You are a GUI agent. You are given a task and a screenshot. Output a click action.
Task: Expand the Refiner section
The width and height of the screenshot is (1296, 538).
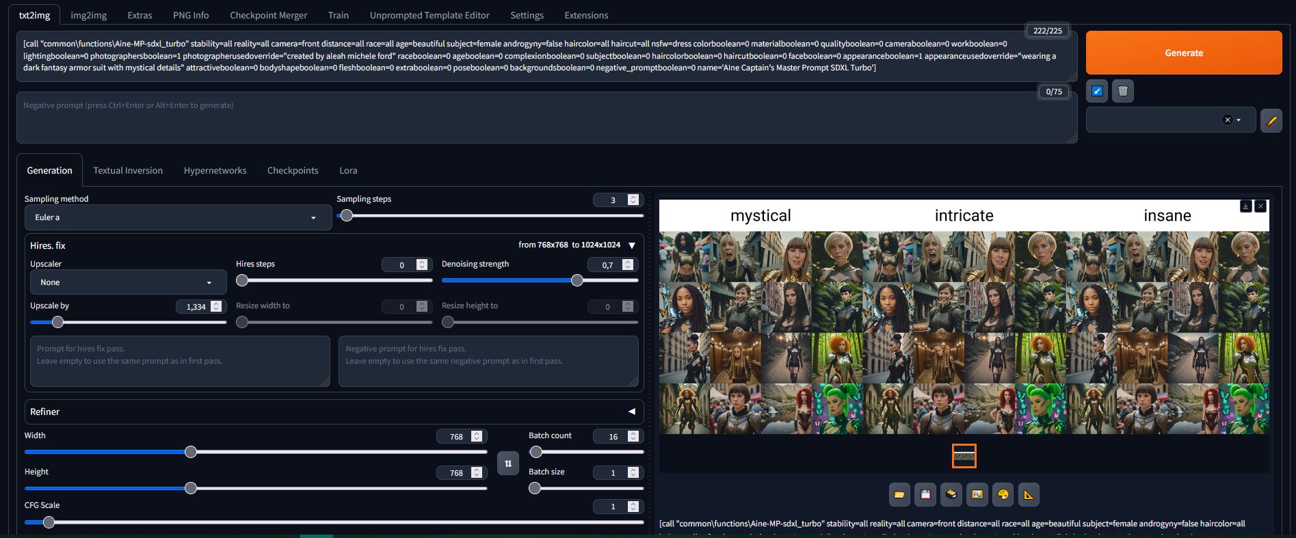point(631,412)
